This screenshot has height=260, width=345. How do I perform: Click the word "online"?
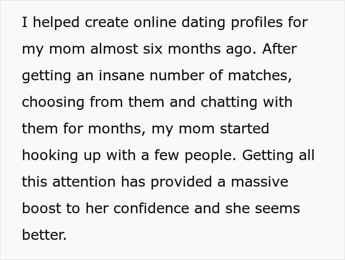(x=155, y=23)
